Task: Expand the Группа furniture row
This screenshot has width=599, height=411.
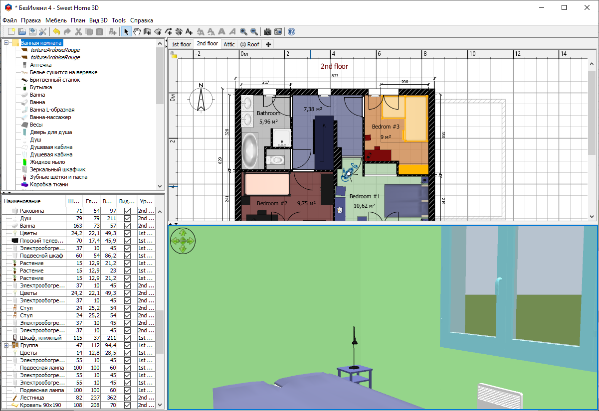Action: (6, 346)
